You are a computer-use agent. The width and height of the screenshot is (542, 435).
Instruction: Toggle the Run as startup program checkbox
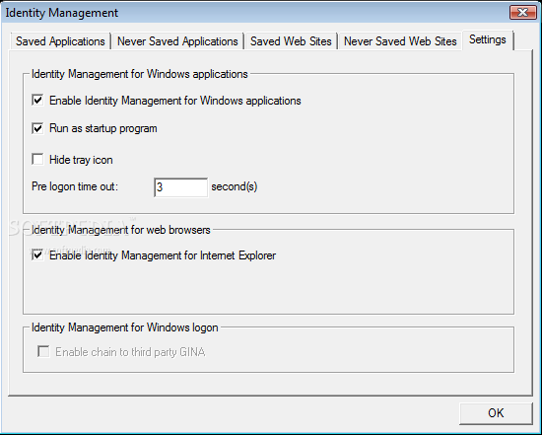coord(37,128)
